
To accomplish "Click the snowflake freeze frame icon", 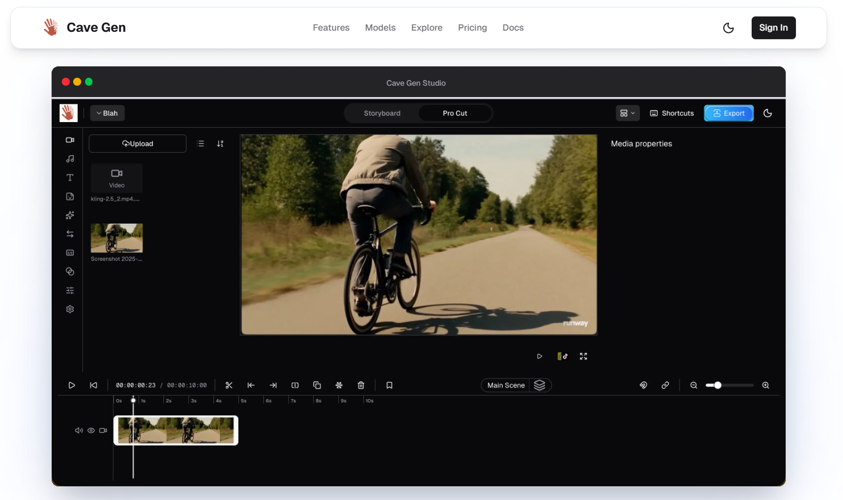I will (x=339, y=385).
